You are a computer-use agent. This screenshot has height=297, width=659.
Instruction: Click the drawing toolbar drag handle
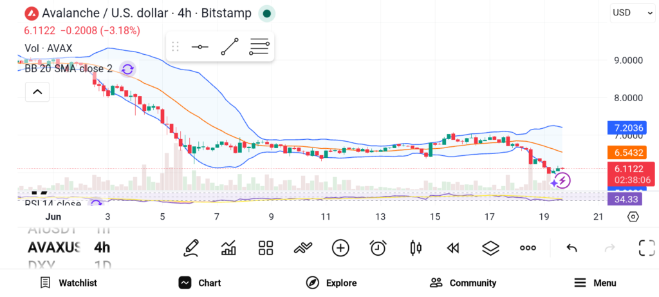176,46
